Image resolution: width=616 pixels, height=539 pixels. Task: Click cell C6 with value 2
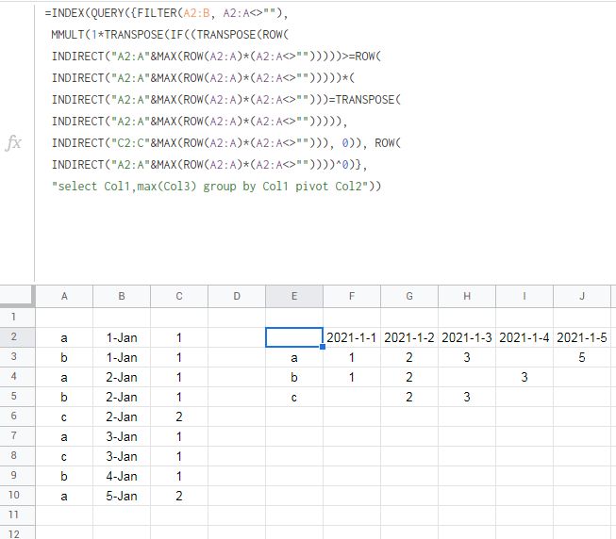[x=179, y=416]
